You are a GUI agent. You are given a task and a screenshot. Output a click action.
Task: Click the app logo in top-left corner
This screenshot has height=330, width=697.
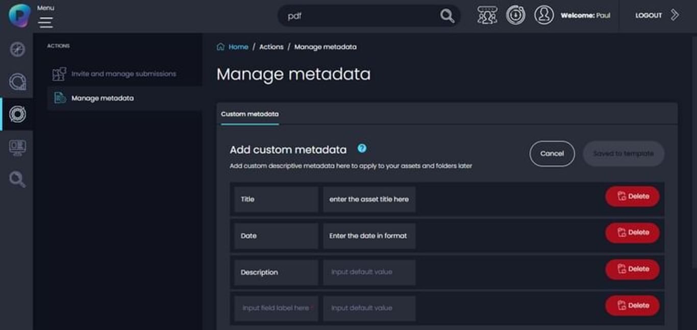tap(19, 15)
